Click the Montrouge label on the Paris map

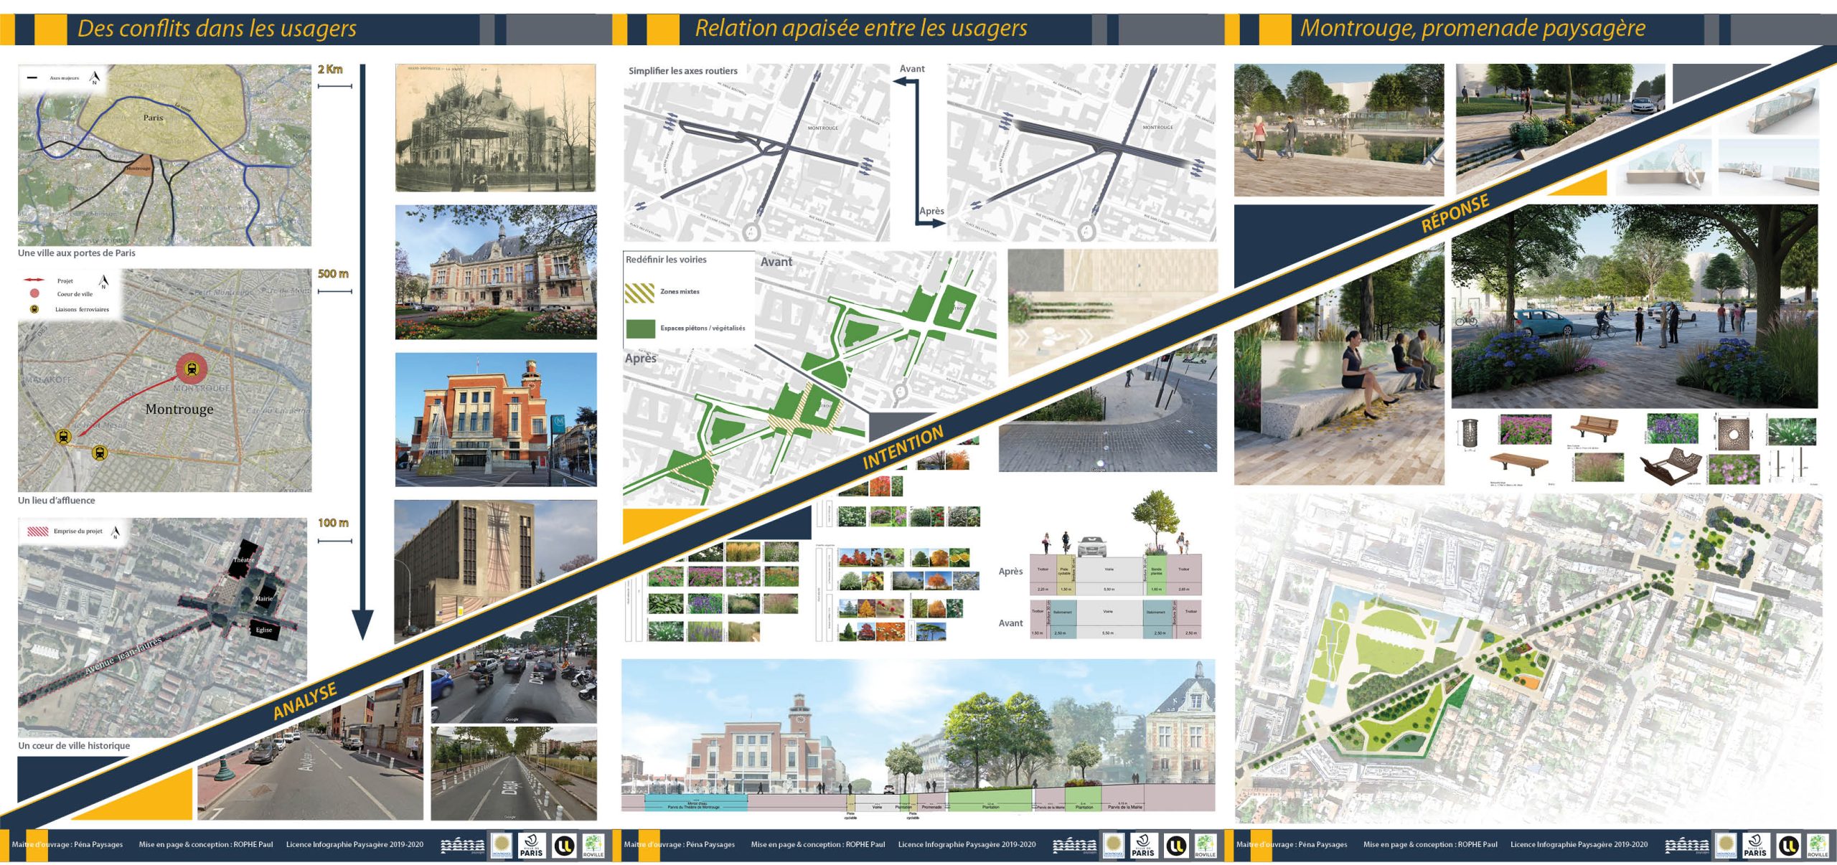[x=138, y=169]
